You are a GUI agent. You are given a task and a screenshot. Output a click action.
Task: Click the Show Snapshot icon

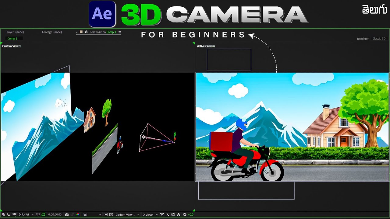[72, 214]
